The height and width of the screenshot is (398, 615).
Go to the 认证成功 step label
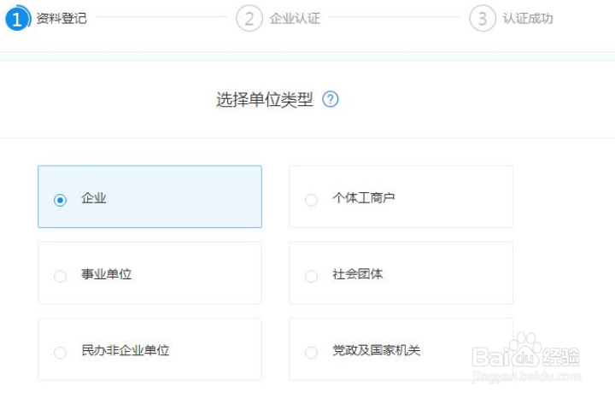pyautogui.click(x=528, y=18)
